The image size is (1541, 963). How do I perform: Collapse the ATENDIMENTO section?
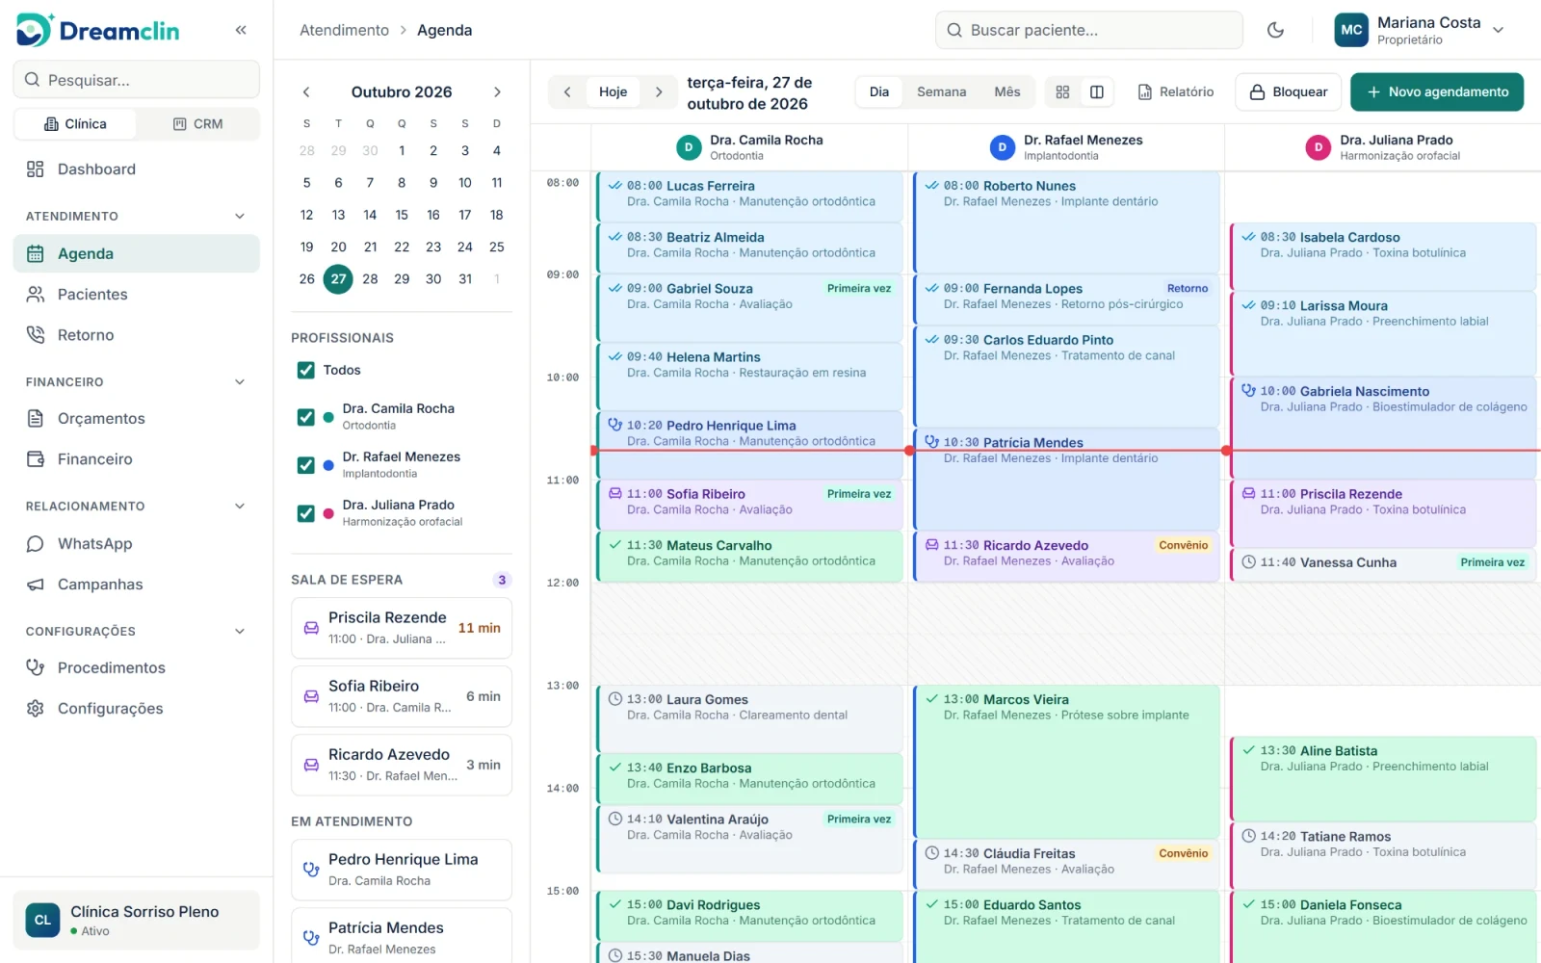pos(240,217)
